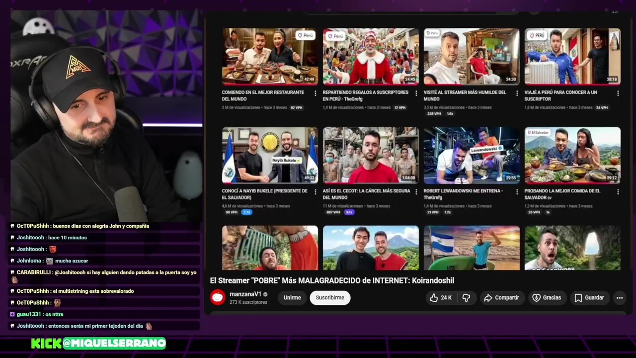Click the El Salvador location tag on food thumbnail
Viewport: 636px width, 358px height.
(539, 133)
